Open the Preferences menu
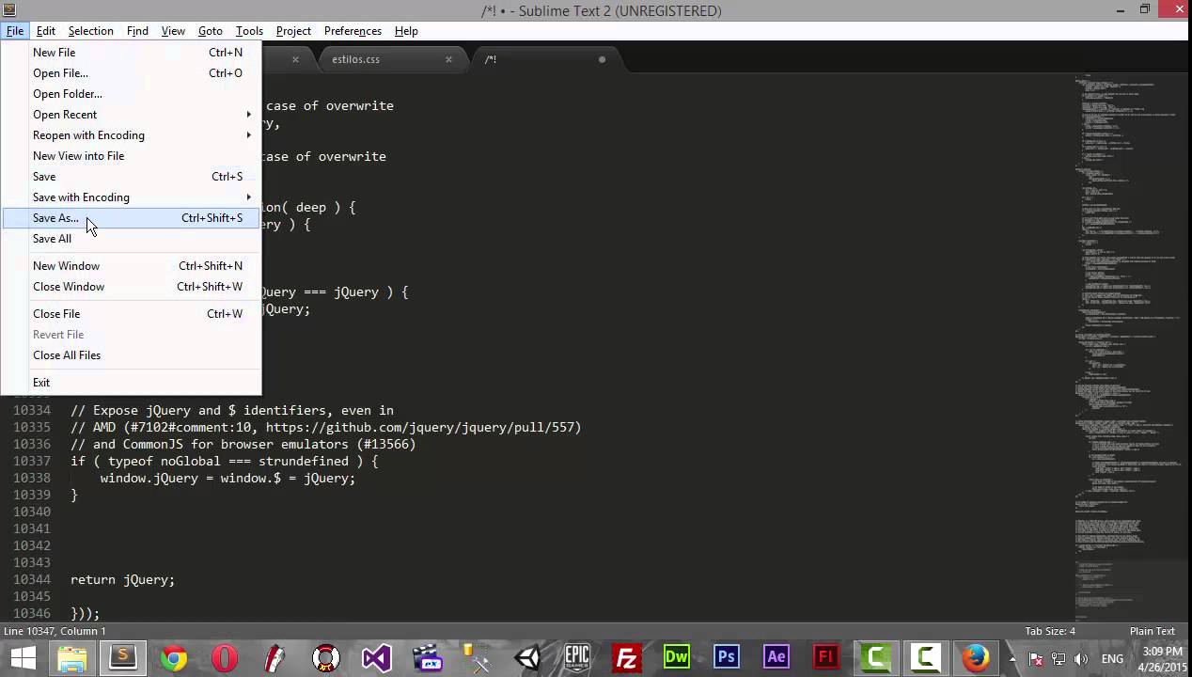 (353, 31)
